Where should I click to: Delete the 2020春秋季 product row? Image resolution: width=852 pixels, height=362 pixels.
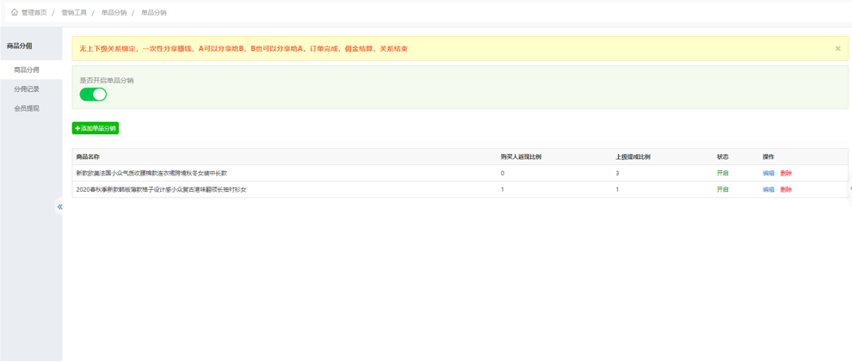[786, 189]
